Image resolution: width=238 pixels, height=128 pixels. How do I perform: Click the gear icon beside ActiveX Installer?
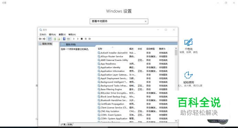[x=99, y=53]
